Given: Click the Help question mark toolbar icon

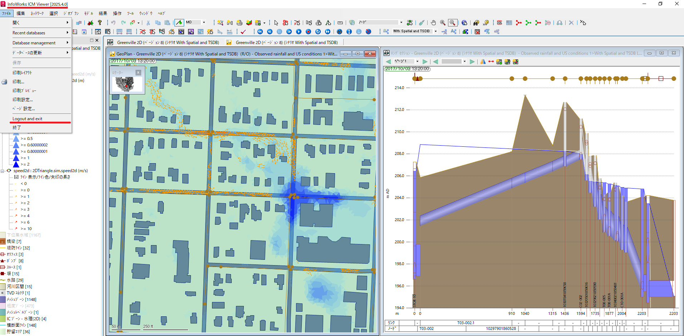Looking at the screenshot, I should pyautogui.click(x=100, y=23).
